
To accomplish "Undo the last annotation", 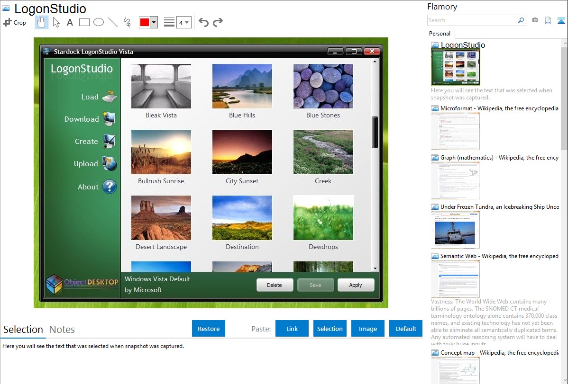I will pos(203,22).
